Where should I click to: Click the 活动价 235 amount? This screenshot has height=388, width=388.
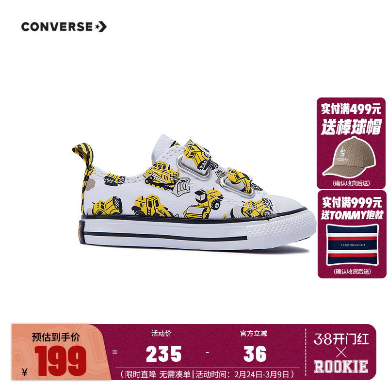click(163, 354)
